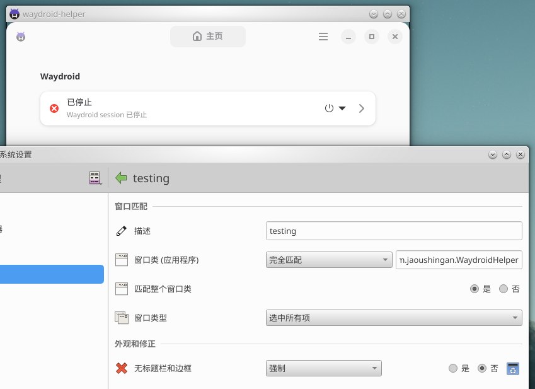The height and width of the screenshot is (389, 535).
Task: Select 否 for 匹配整个窗口类
Action: [x=503, y=289]
